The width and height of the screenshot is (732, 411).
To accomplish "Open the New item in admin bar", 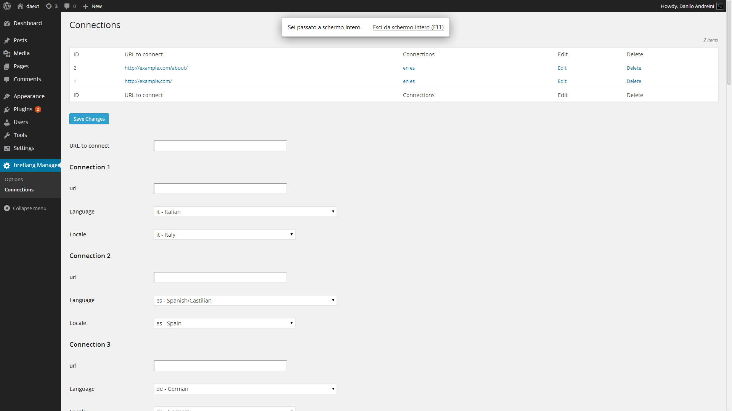I will pos(92,6).
